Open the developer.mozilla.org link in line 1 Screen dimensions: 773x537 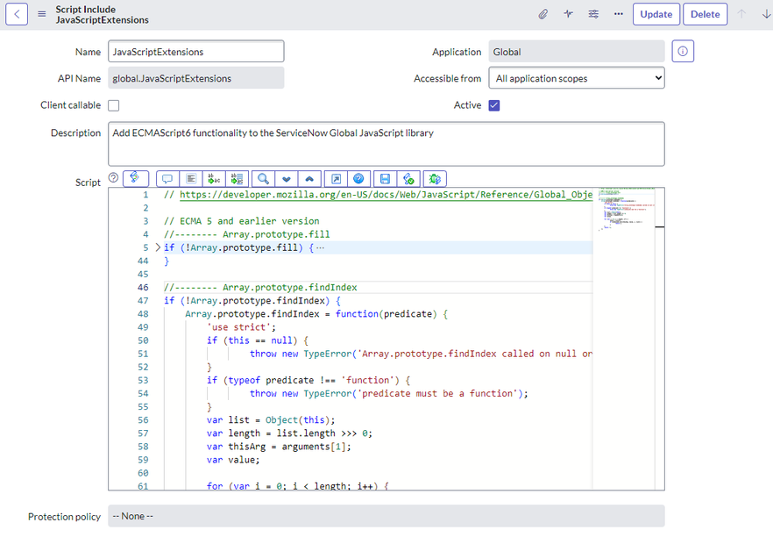(386, 195)
